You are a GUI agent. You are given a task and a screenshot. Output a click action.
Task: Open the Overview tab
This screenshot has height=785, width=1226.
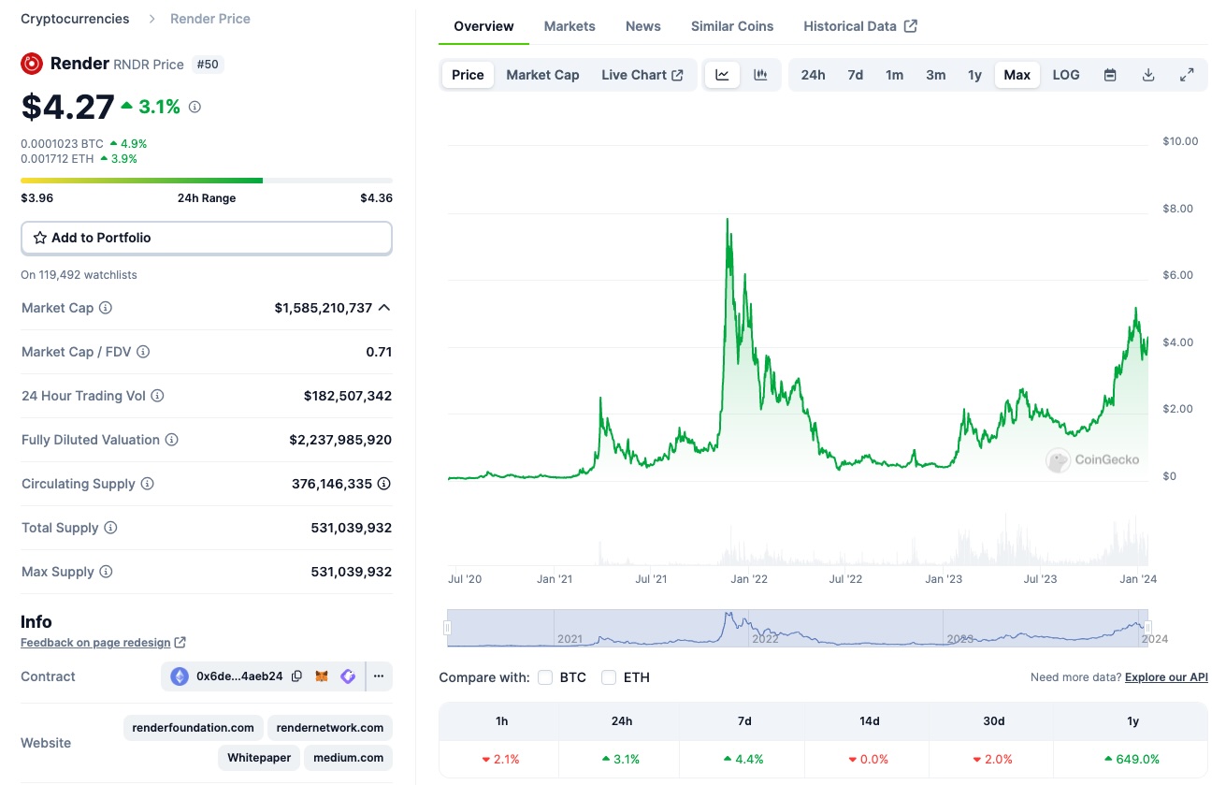point(483,26)
